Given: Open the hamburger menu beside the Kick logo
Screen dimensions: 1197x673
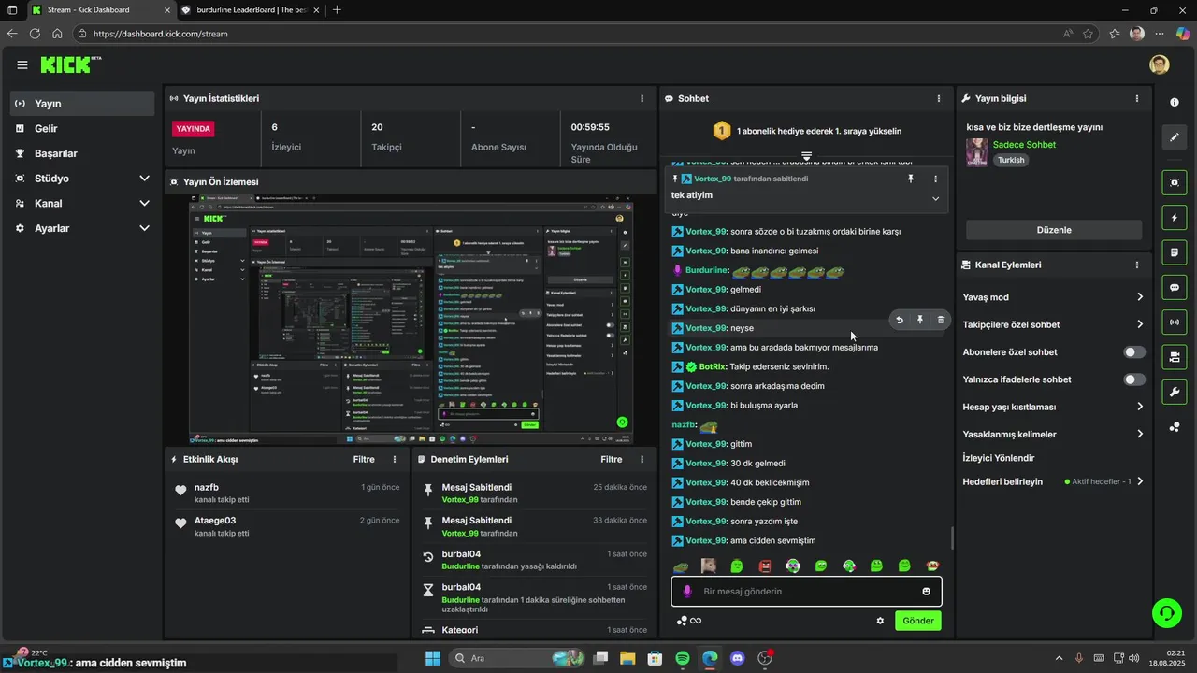Looking at the screenshot, I should pos(22,64).
